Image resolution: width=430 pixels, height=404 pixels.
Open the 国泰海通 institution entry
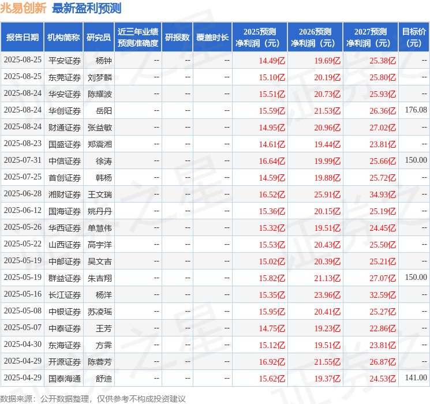click(x=64, y=379)
